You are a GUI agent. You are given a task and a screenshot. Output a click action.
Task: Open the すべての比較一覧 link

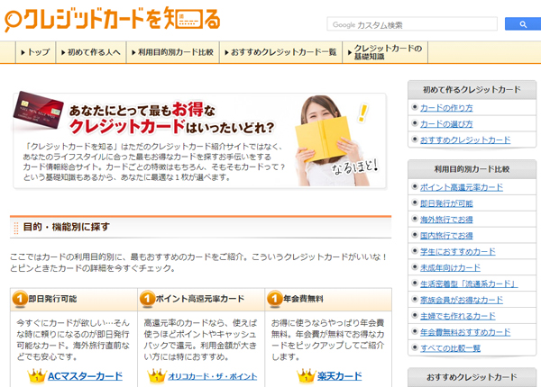coord(450,348)
